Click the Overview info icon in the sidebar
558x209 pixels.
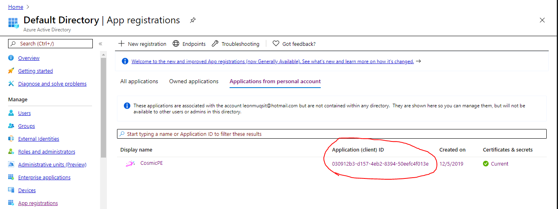coord(11,58)
